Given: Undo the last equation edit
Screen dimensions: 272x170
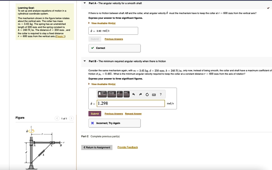Looking at the screenshot, I should coord(134,94).
